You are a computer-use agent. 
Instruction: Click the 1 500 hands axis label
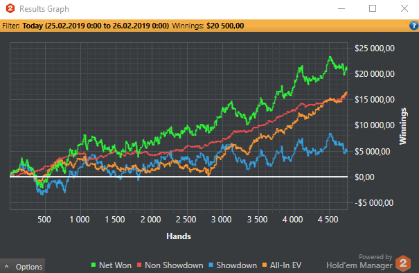point(115,220)
